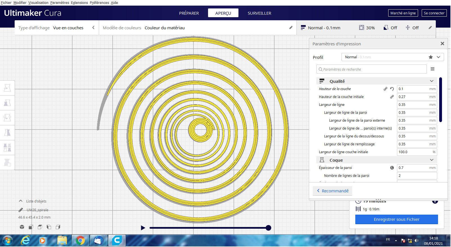
Task: Select the Mirror tool in left toolbar
Action: pyautogui.click(x=7, y=133)
